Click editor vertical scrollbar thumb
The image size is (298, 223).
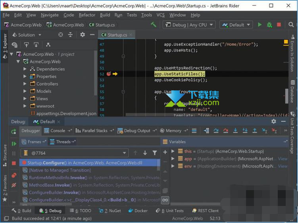point(286,96)
